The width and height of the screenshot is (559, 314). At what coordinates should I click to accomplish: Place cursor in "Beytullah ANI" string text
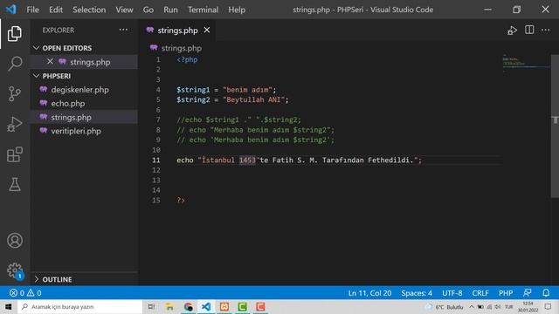(255, 99)
